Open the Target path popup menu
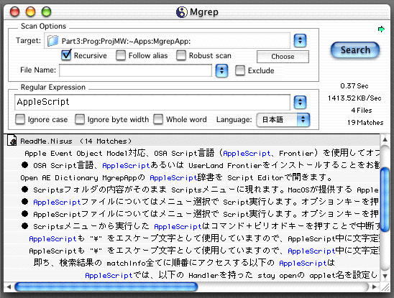This screenshot has height=298, width=394. coord(300,40)
